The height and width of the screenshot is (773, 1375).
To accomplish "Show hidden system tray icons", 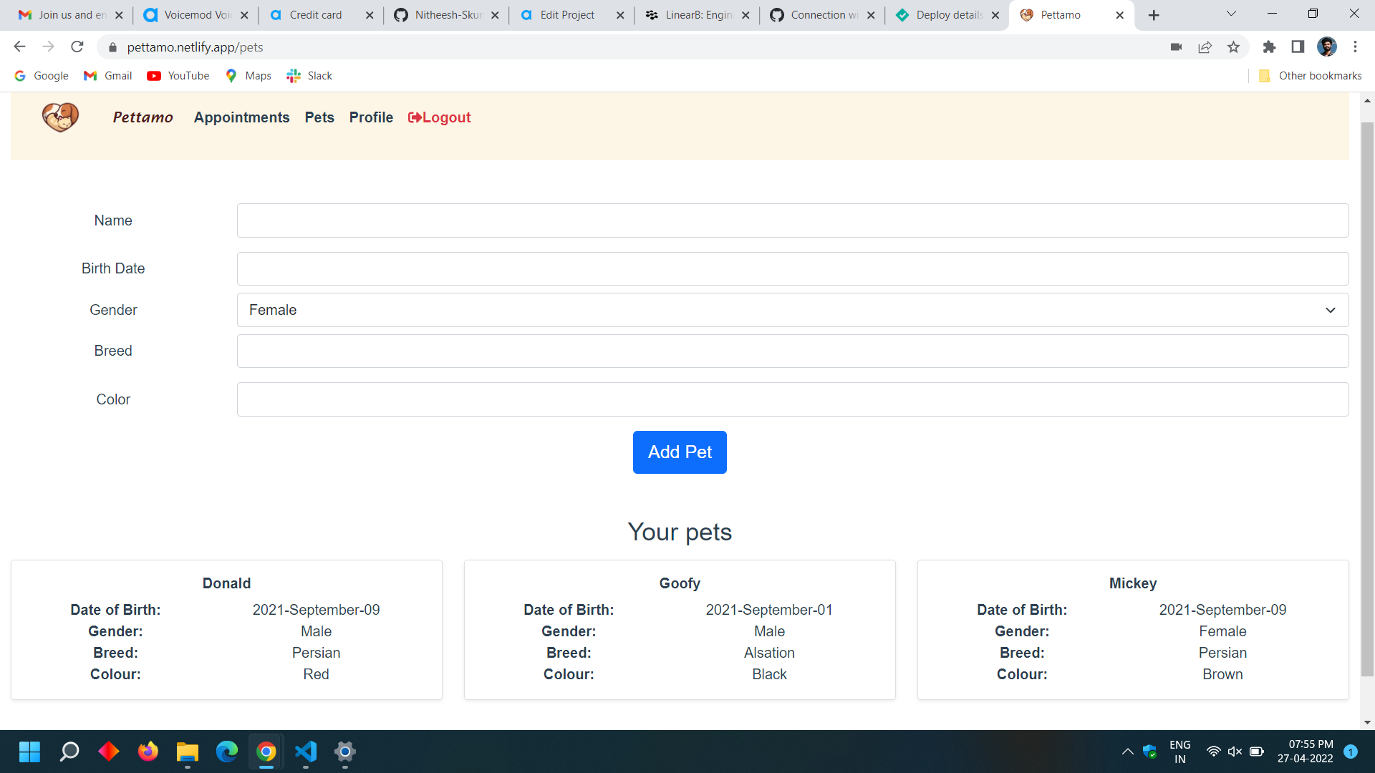I will (x=1127, y=752).
